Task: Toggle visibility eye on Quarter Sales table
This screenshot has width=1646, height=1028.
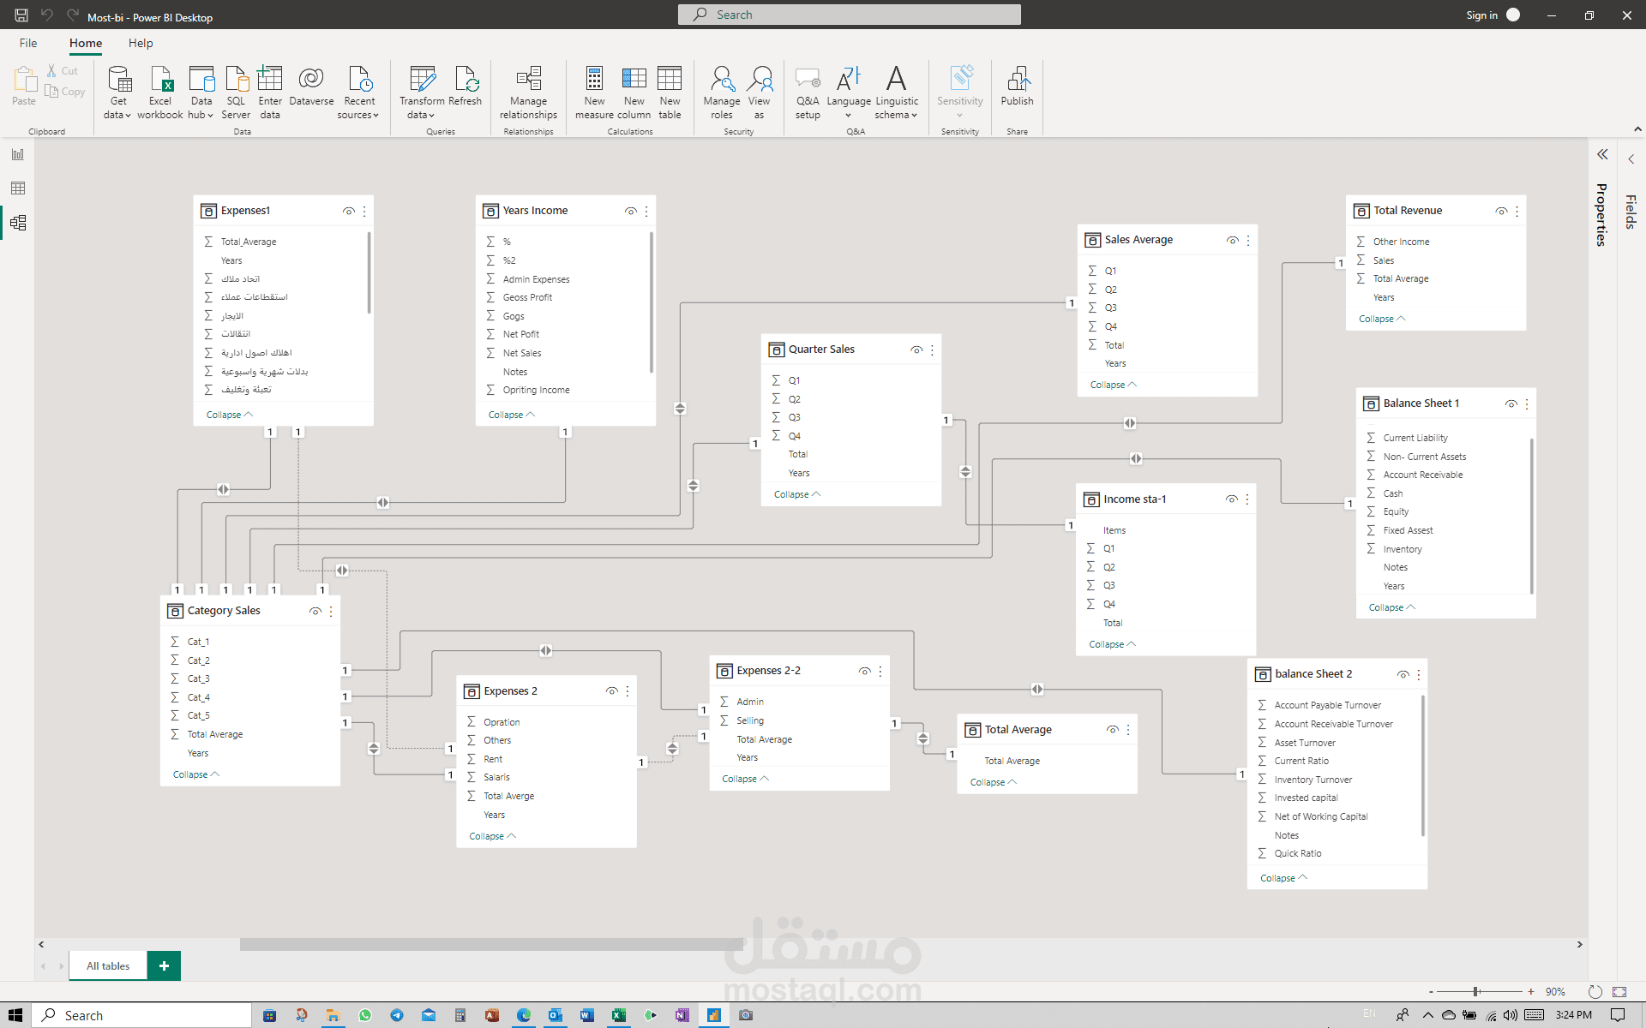Action: click(916, 350)
